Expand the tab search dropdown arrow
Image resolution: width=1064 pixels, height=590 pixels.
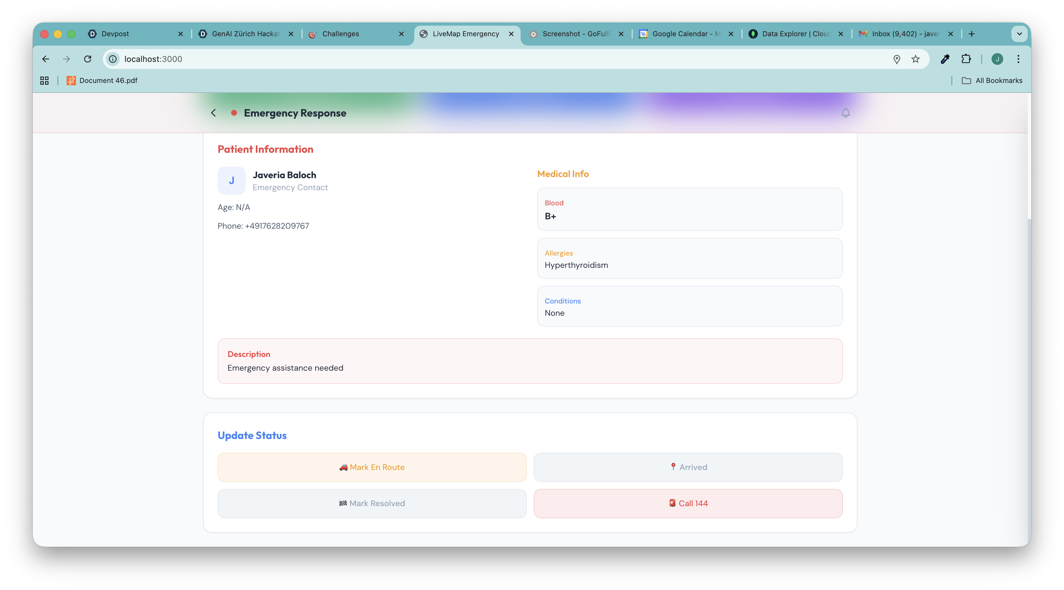(x=1019, y=34)
